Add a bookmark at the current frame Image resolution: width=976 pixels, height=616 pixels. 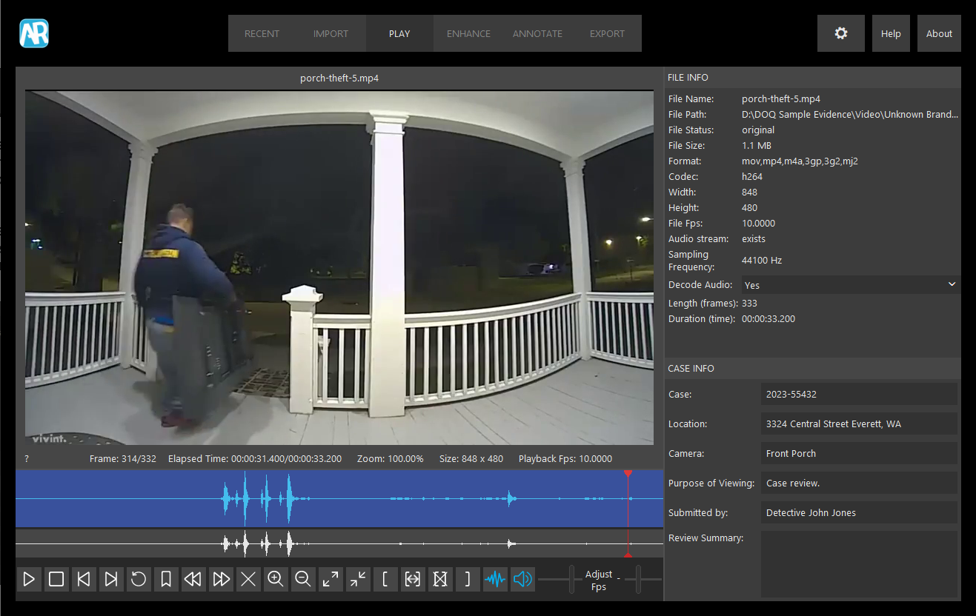(166, 579)
